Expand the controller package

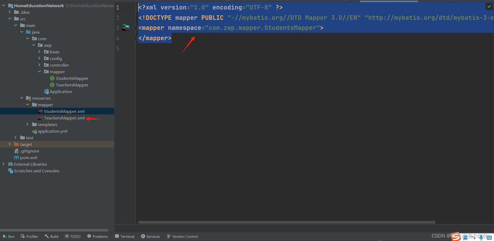pyautogui.click(x=39, y=65)
